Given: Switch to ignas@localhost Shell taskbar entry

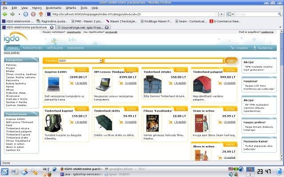Looking at the screenshot, I should 125,169.
